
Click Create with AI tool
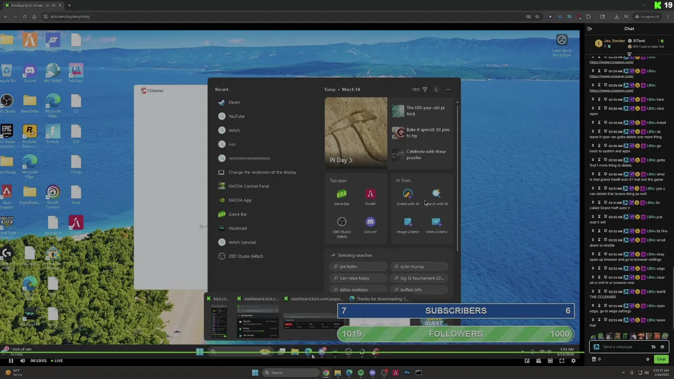[408, 197]
